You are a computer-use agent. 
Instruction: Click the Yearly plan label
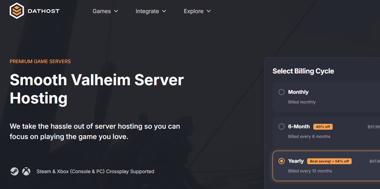(x=296, y=161)
